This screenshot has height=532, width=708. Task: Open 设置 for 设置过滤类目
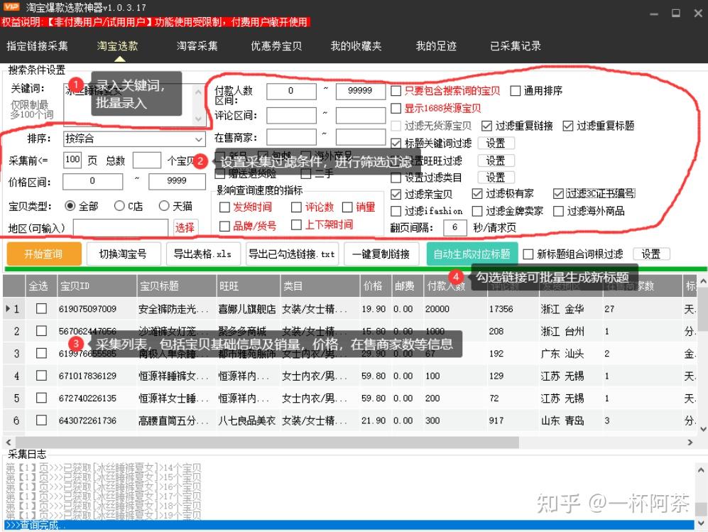(x=496, y=178)
